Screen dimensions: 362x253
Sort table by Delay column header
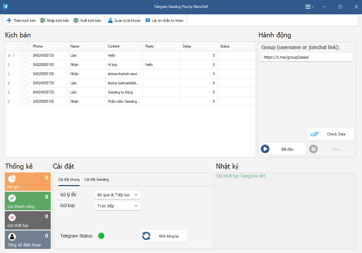[x=199, y=46]
